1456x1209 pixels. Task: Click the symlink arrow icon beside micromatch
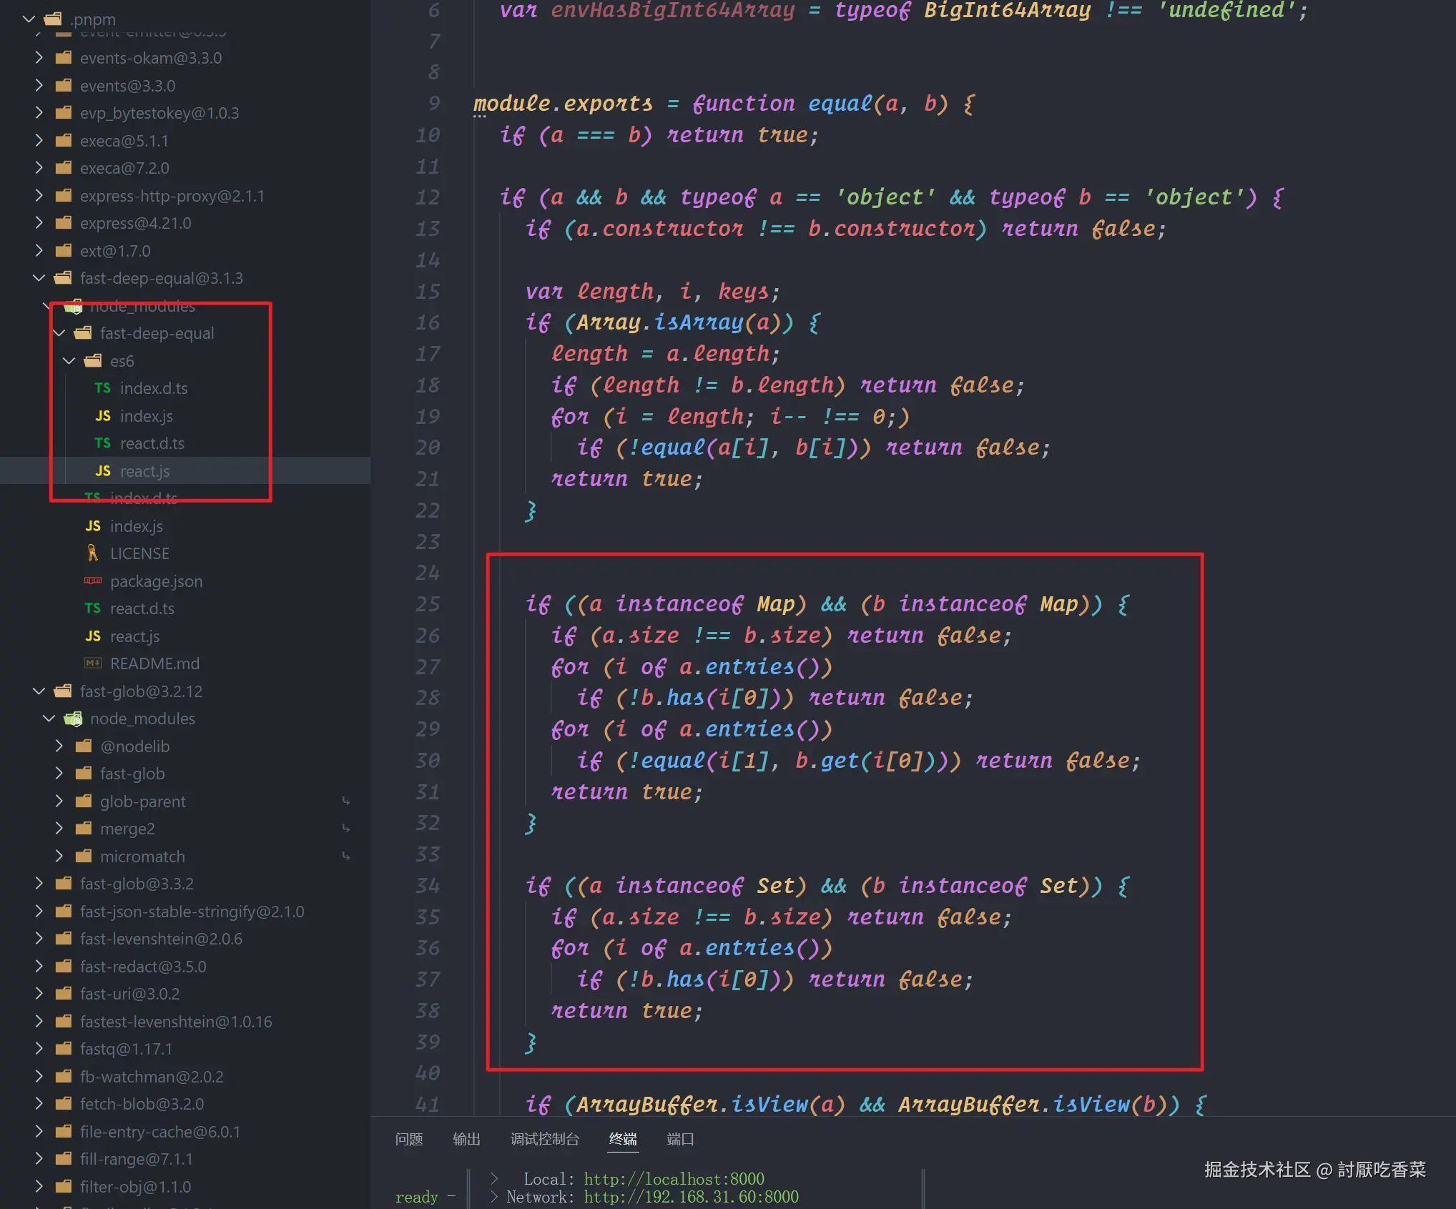click(346, 857)
